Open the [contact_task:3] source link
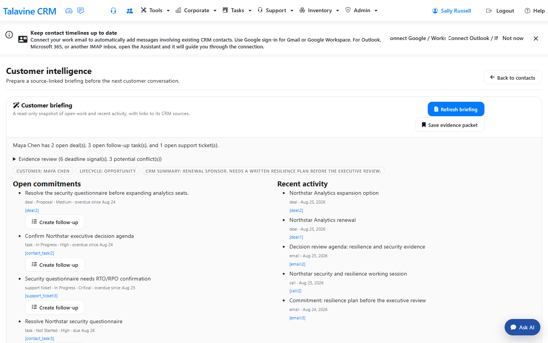This screenshot has height=343, width=548. tap(40, 338)
